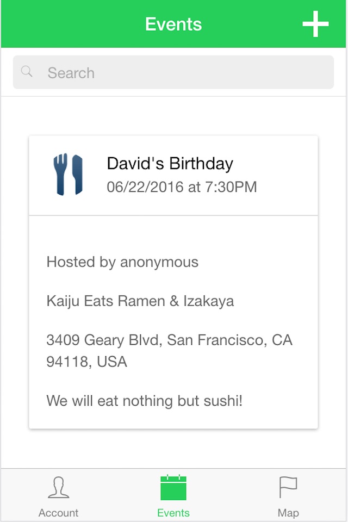Select Kaiju Eats Ramen & Izakaya venue
Viewport: 348px width, 522px height.
pos(140,301)
